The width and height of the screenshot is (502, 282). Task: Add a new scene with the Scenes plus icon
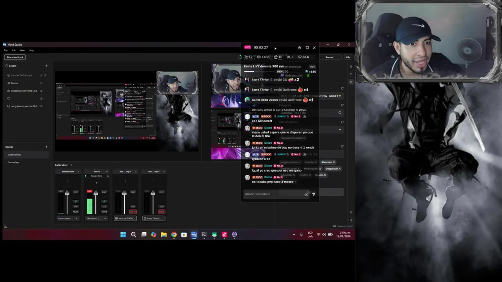click(x=46, y=147)
